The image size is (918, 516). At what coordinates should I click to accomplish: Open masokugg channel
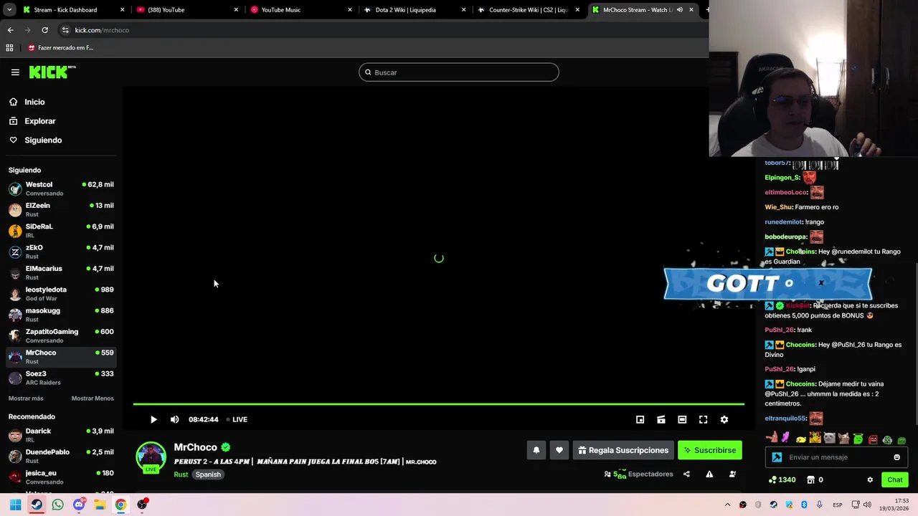pos(61,315)
